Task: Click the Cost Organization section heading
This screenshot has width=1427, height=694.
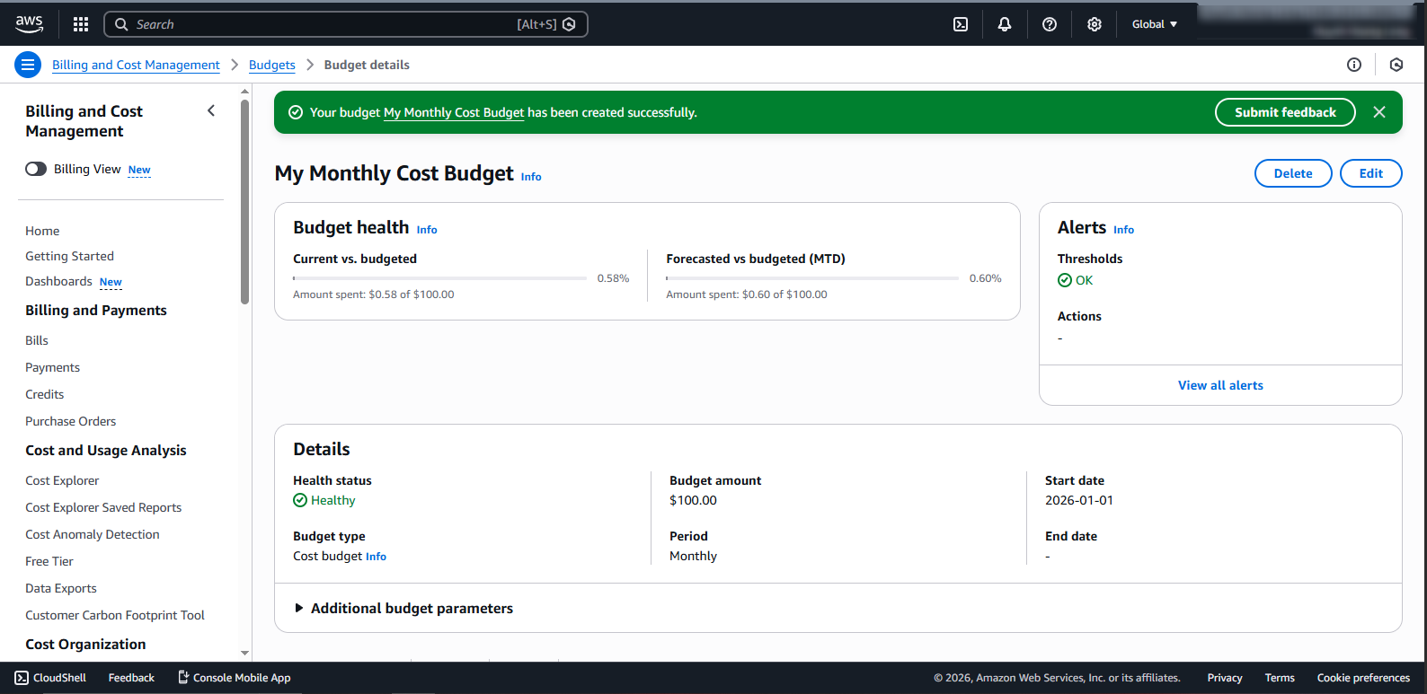Action: [x=85, y=644]
